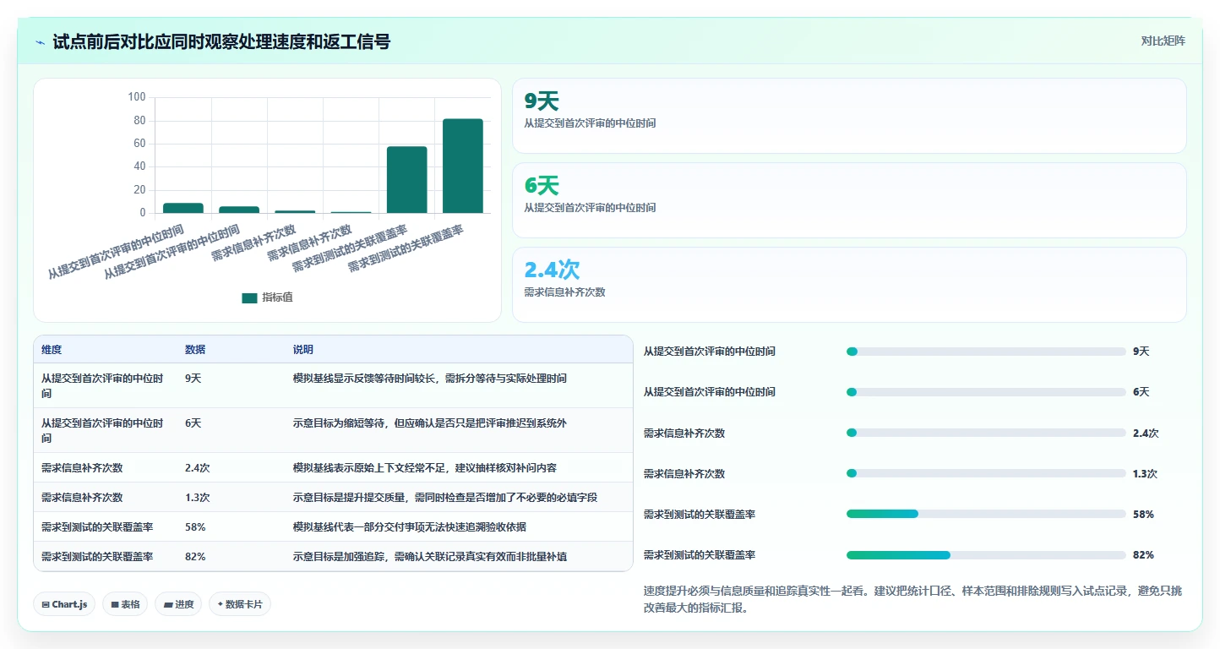Click the note starting 示意目标是加强追踪
Image resolution: width=1220 pixels, height=649 pixels.
[430, 556]
